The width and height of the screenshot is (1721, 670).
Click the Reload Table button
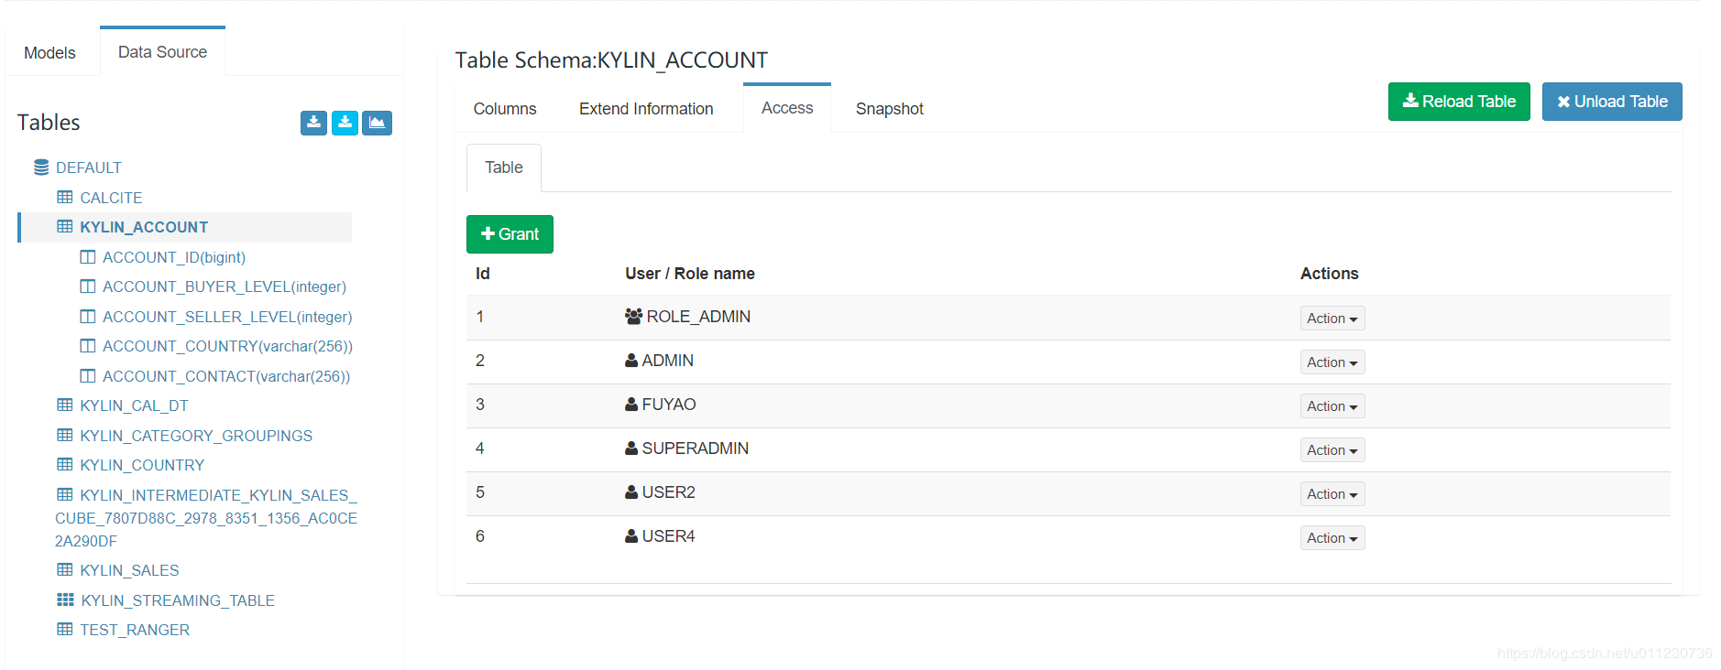point(1459,102)
